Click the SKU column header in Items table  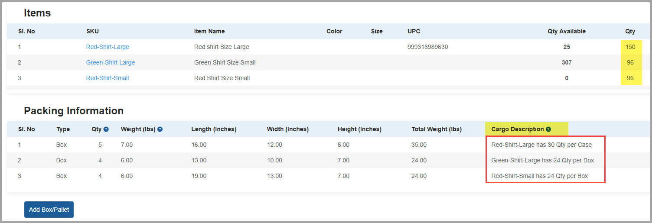coord(92,31)
